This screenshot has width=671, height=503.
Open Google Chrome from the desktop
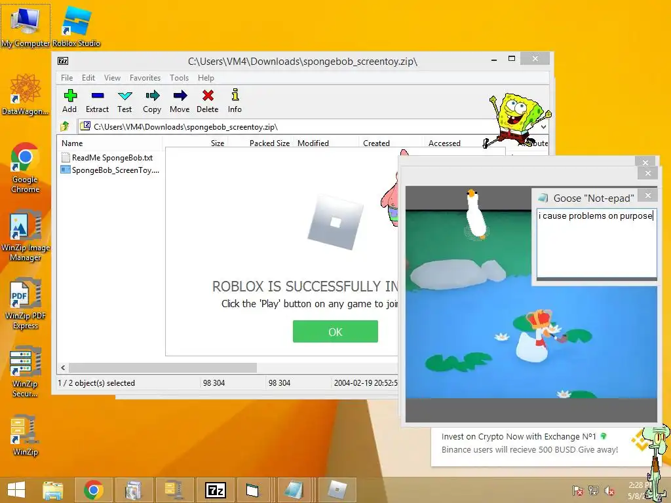pyautogui.click(x=26, y=167)
